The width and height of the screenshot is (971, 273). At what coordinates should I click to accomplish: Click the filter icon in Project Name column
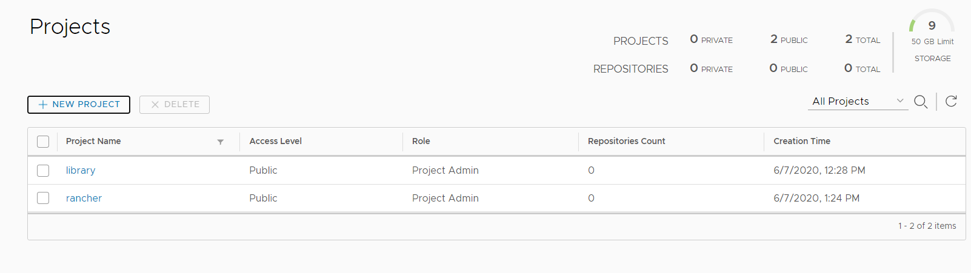pyautogui.click(x=221, y=142)
